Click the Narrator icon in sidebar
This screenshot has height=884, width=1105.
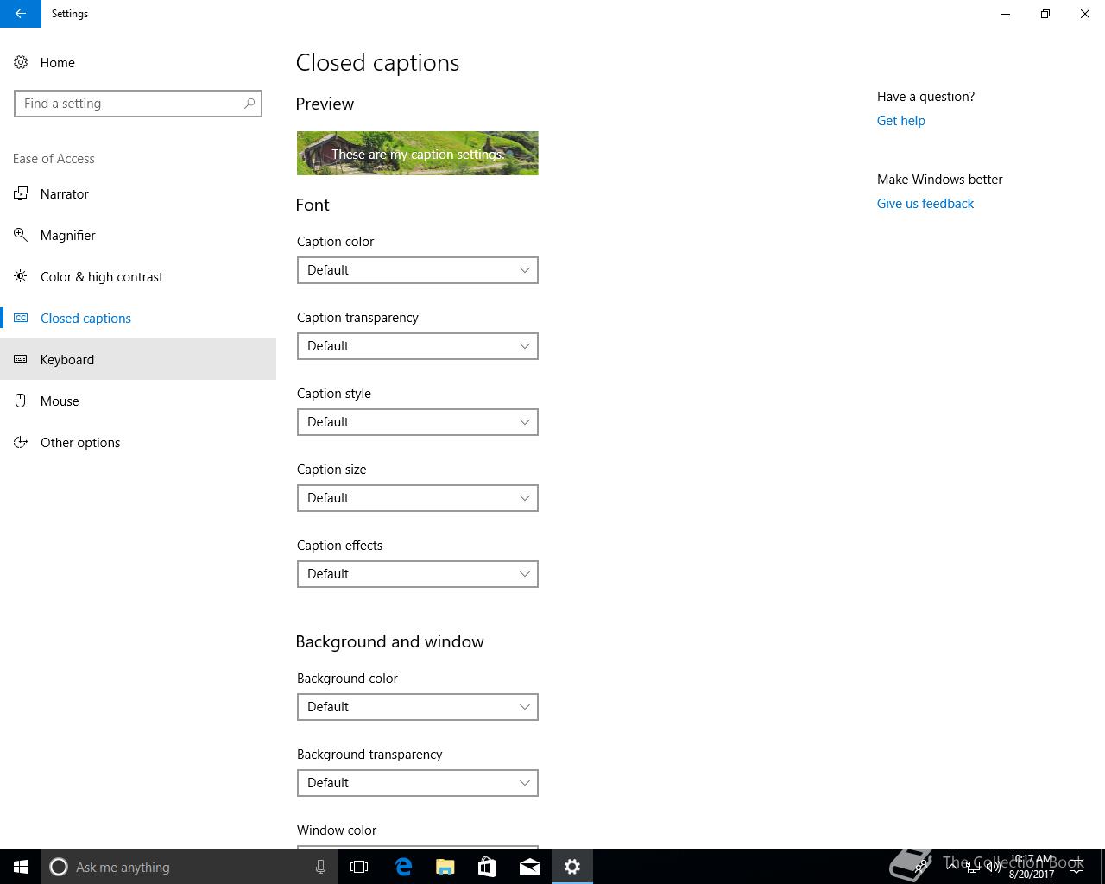21,193
